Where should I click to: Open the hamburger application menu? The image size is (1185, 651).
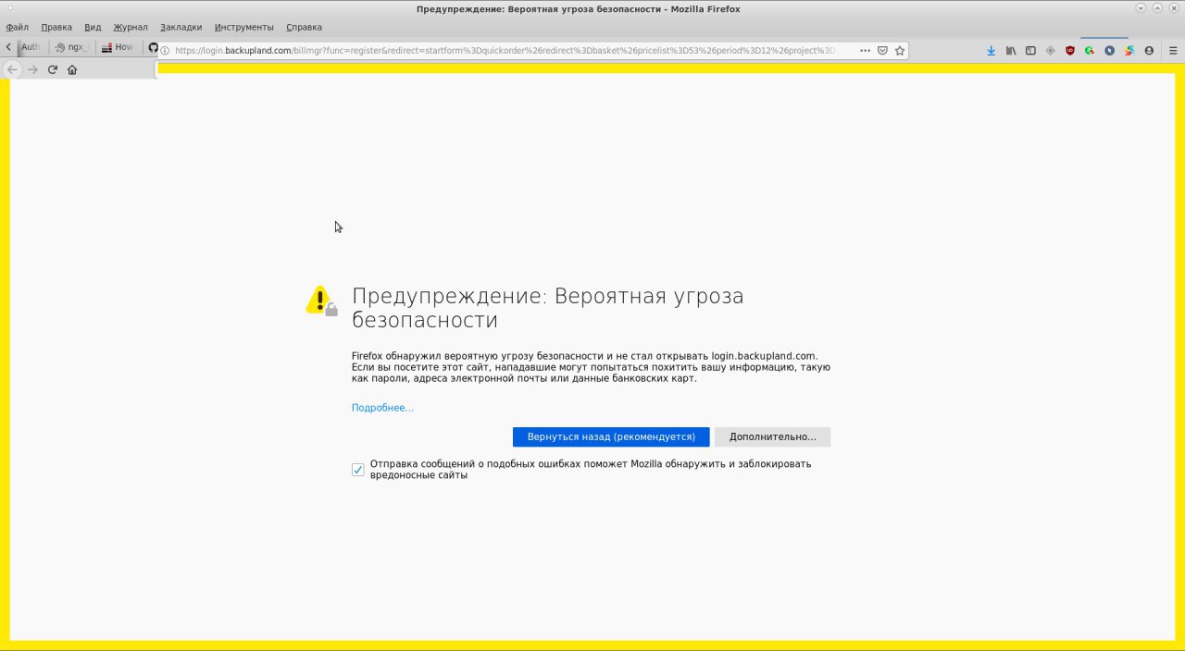1173,51
